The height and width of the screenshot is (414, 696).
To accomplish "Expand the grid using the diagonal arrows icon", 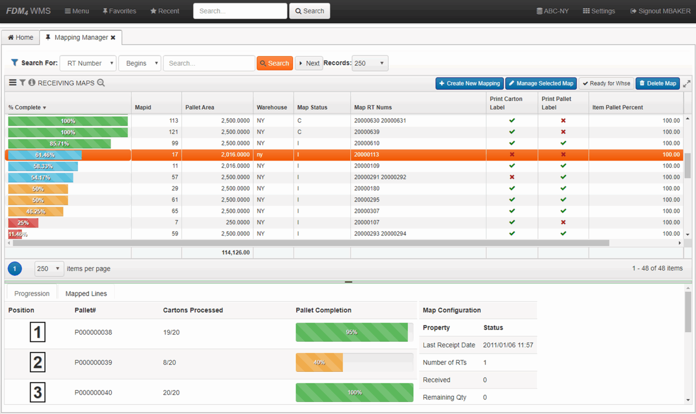I will coord(687,83).
